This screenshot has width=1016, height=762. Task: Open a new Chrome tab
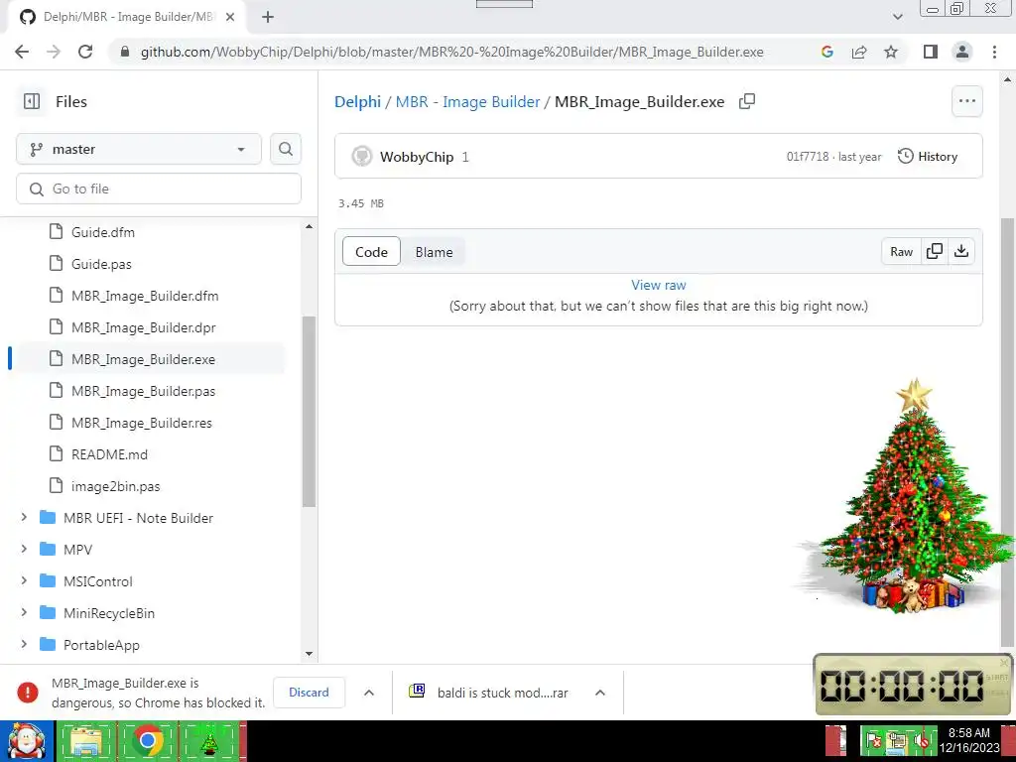click(268, 18)
